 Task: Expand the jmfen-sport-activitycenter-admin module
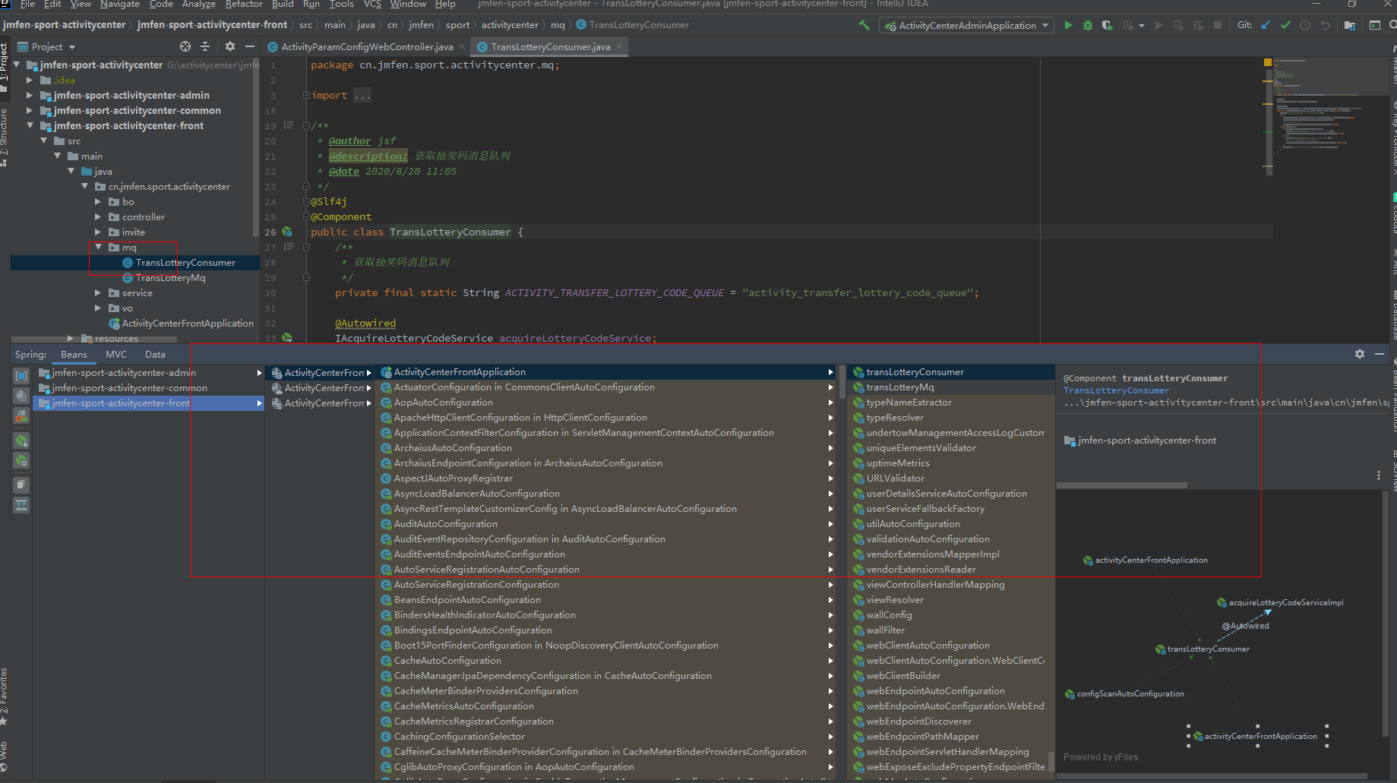tap(30, 96)
